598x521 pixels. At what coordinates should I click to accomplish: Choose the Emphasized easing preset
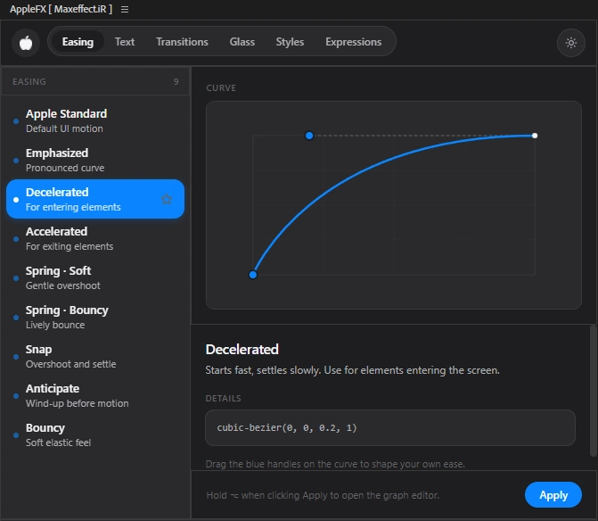coord(95,160)
